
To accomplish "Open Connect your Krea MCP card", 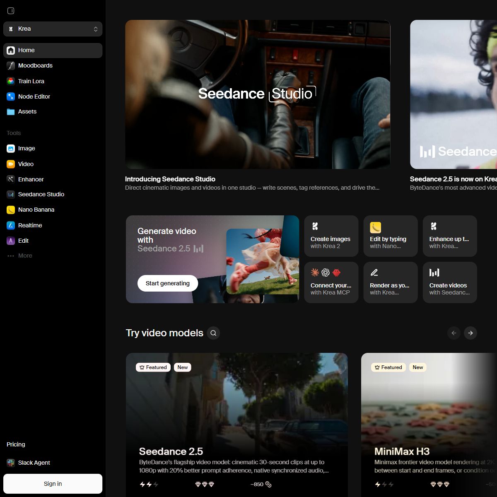I will 331,282.
